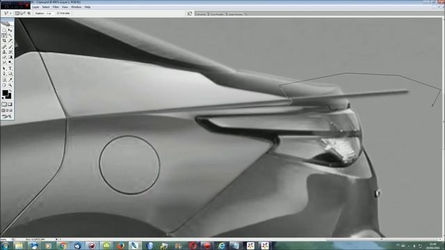Select the Move tool
Image resolution: width=445 pixels, height=250 pixels.
10,30
